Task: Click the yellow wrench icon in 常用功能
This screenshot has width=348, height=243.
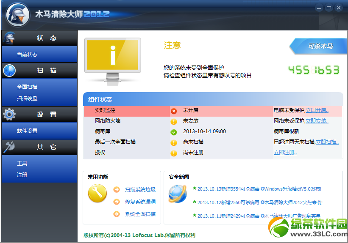Action: click(x=97, y=194)
